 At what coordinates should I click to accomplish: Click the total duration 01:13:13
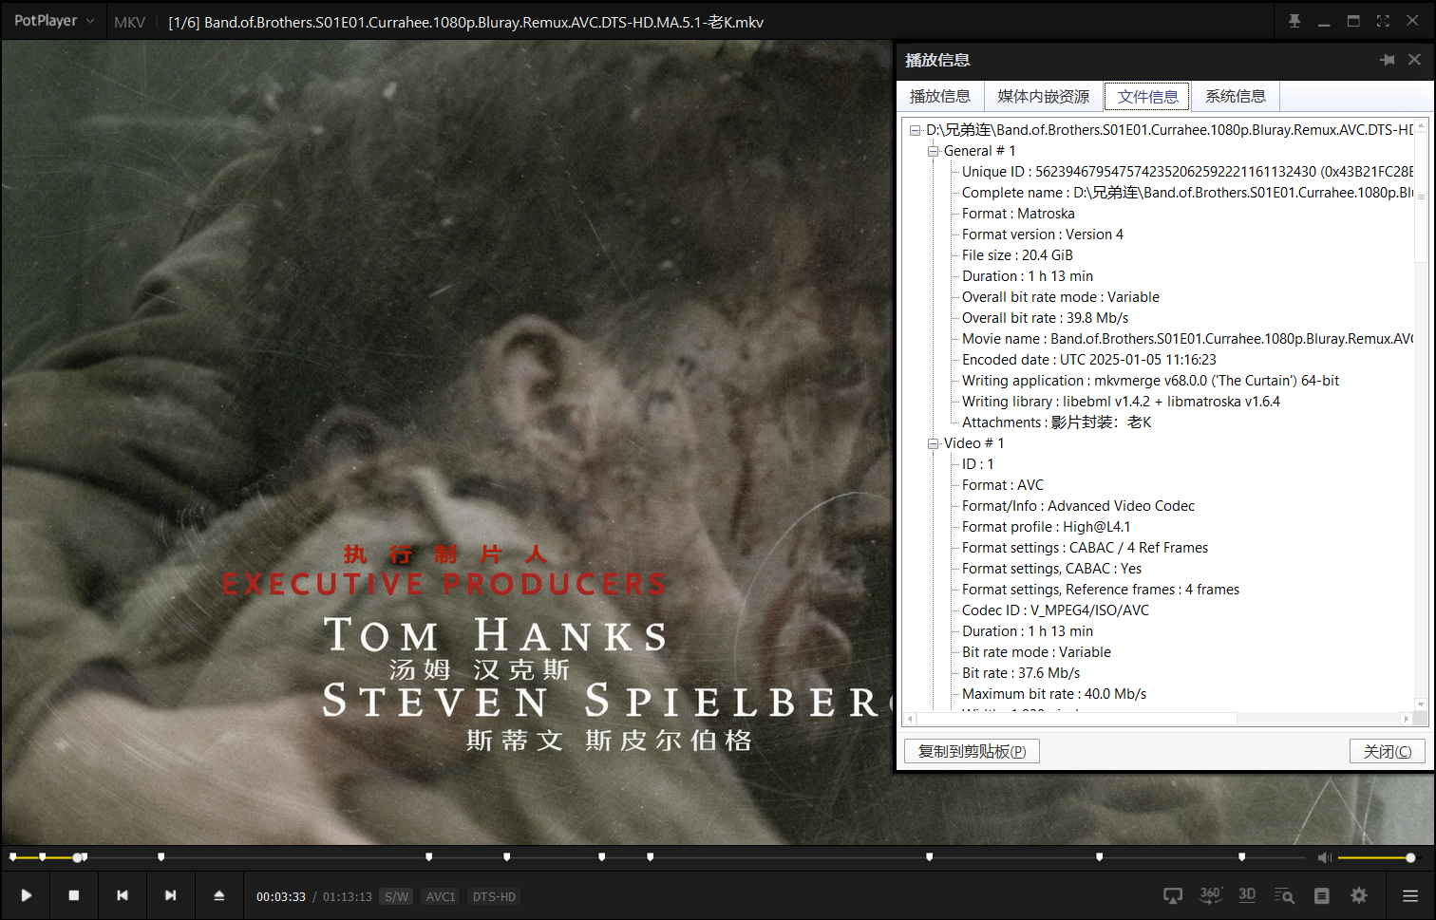pos(348,896)
